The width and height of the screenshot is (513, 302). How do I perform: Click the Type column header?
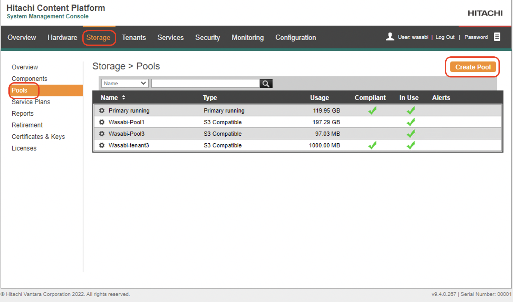click(x=210, y=98)
